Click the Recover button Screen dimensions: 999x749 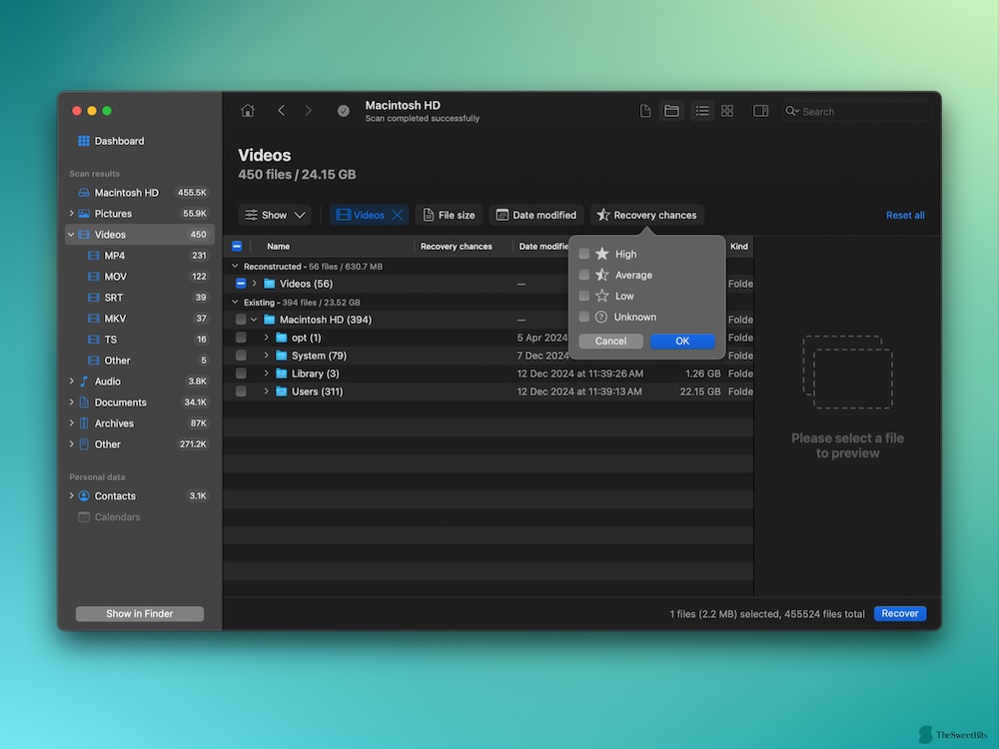pyautogui.click(x=899, y=613)
